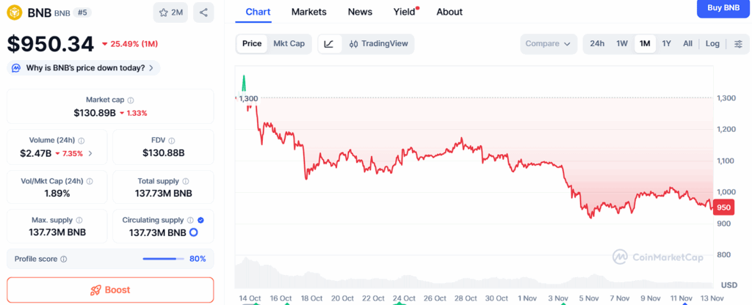Select the line chart type icon
The image size is (752, 305).
pos(328,44)
